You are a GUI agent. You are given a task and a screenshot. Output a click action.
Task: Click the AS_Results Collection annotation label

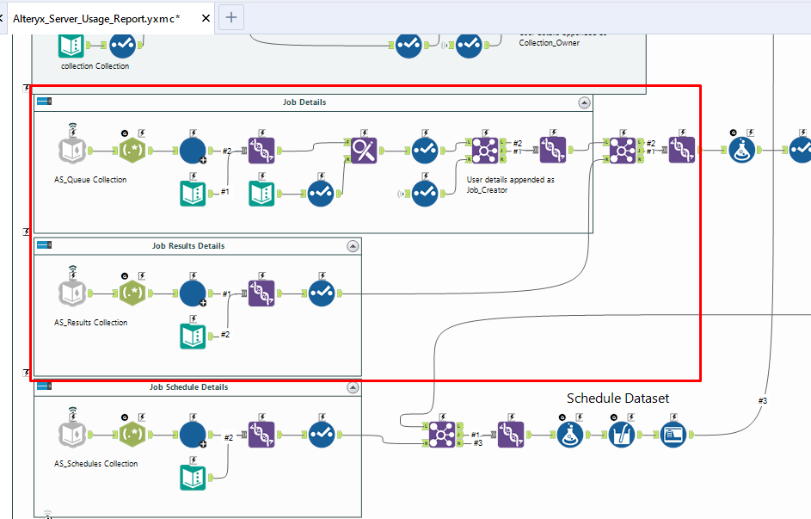(x=90, y=323)
